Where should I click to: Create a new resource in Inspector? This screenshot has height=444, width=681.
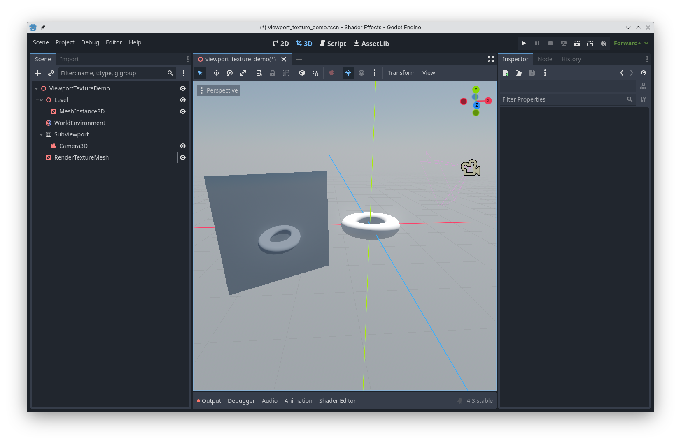[506, 73]
